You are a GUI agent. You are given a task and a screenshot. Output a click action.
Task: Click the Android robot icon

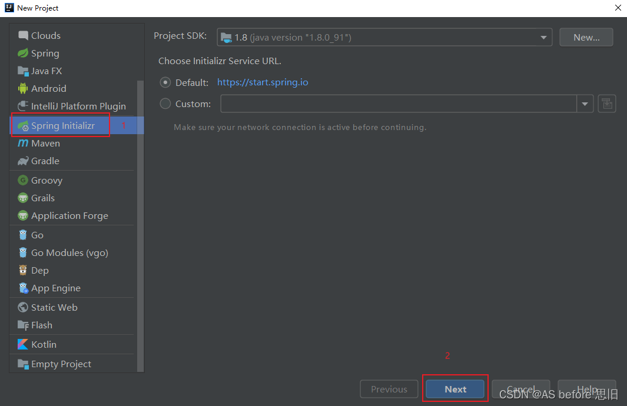tap(23, 88)
